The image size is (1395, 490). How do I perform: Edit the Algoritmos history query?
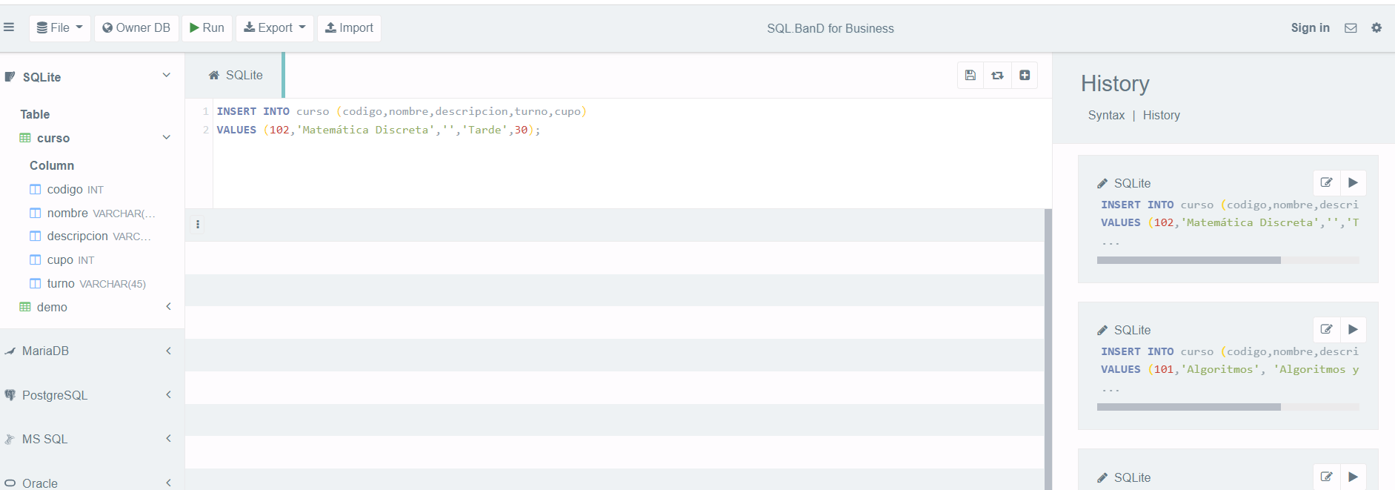pyautogui.click(x=1326, y=329)
